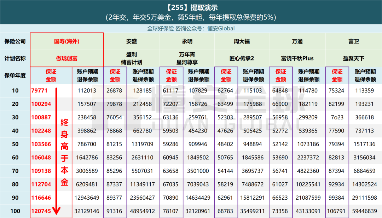This screenshot has width=382, height=218.
Task: Select cell value 3501000
Action: pyautogui.click(x=198, y=171)
